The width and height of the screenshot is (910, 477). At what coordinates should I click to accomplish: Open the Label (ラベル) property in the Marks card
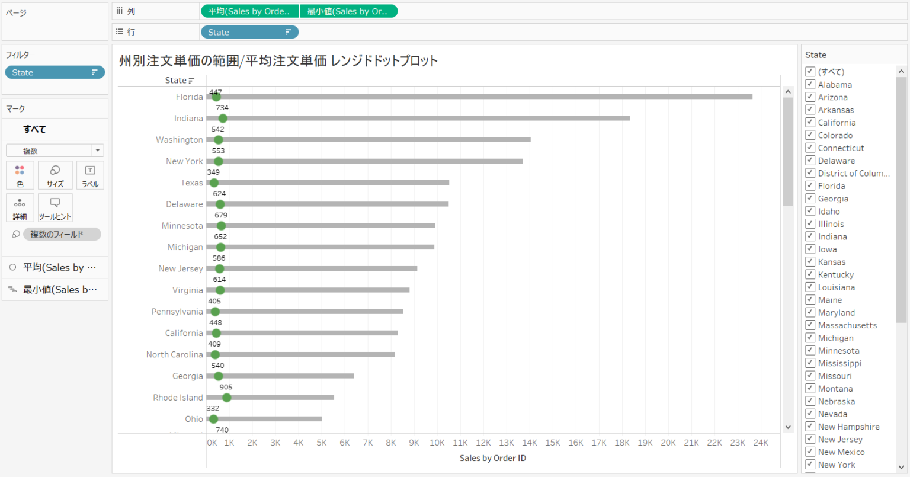[x=90, y=175]
